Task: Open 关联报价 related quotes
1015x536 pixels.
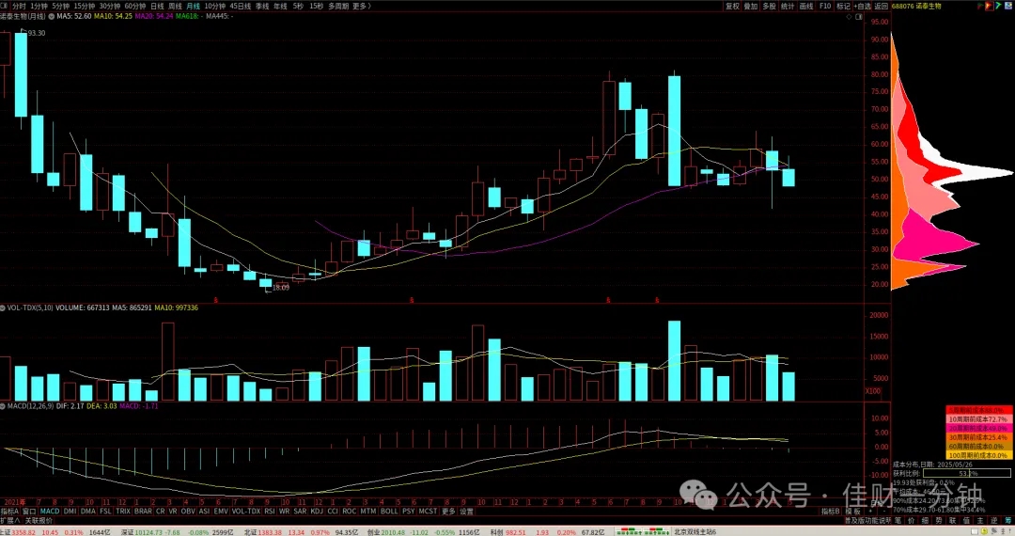Action: coord(39,520)
